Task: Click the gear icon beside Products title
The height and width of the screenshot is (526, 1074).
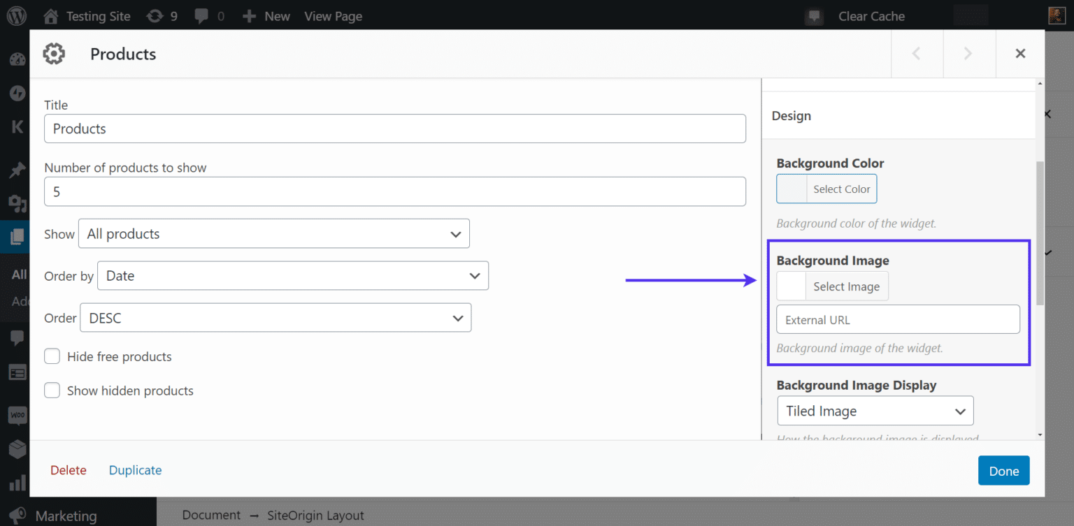Action: point(54,54)
